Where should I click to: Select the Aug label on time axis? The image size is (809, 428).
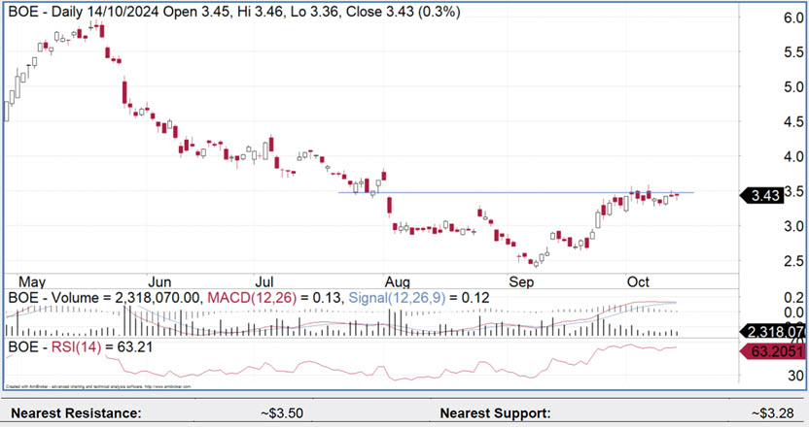tap(395, 280)
